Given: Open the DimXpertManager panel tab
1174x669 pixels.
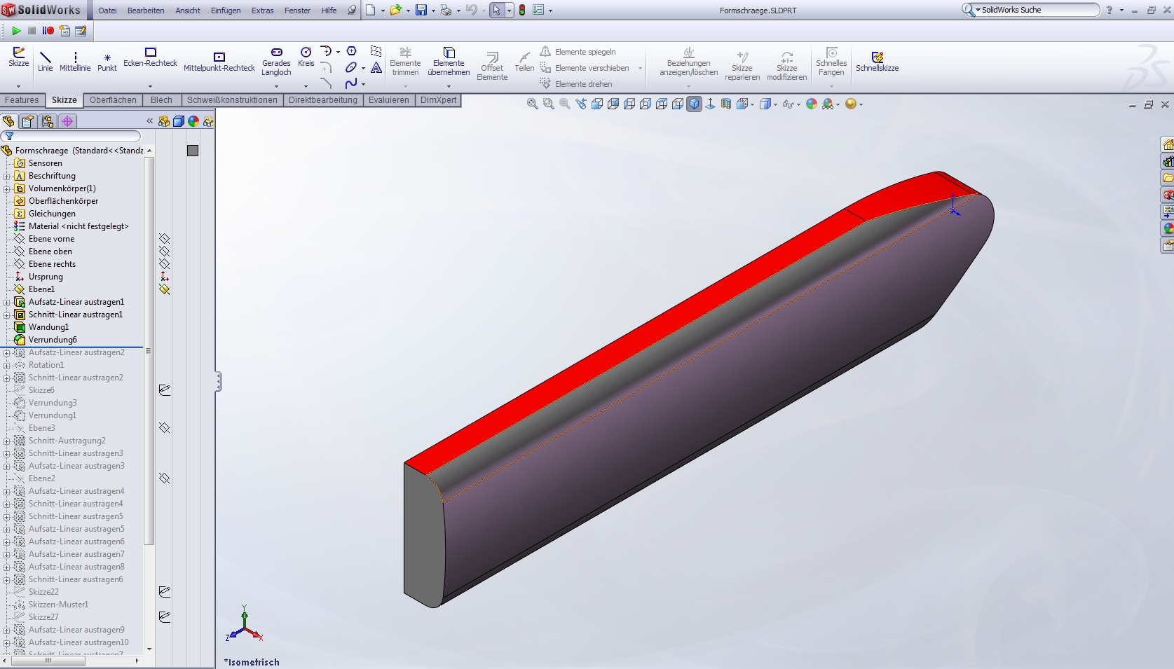Looking at the screenshot, I should [67, 121].
